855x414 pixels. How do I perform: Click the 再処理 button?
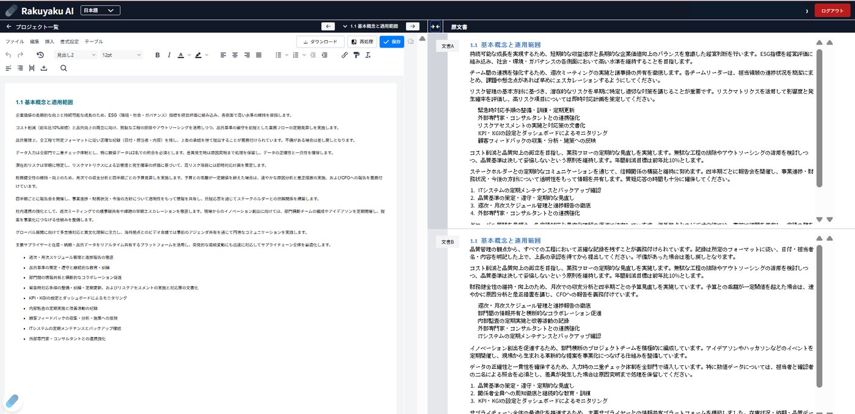pos(362,41)
